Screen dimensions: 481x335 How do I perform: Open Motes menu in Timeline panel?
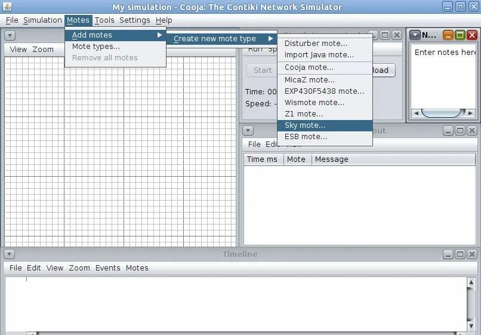tap(137, 268)
